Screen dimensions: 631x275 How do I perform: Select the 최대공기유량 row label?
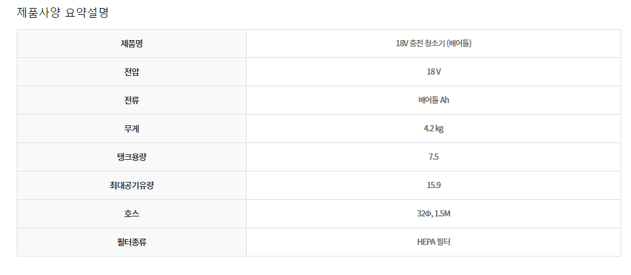point(131,186)
